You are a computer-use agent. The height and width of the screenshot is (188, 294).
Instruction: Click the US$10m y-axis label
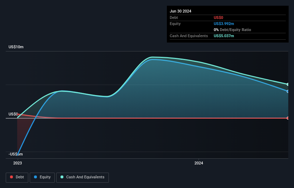[16, 47]
